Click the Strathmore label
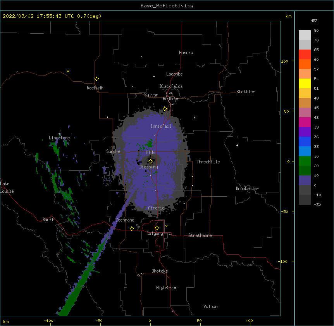 200,235
